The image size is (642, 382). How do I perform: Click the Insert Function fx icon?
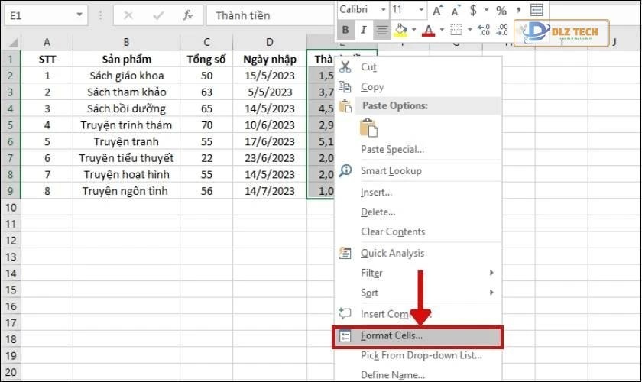click(x=188, y=15)
